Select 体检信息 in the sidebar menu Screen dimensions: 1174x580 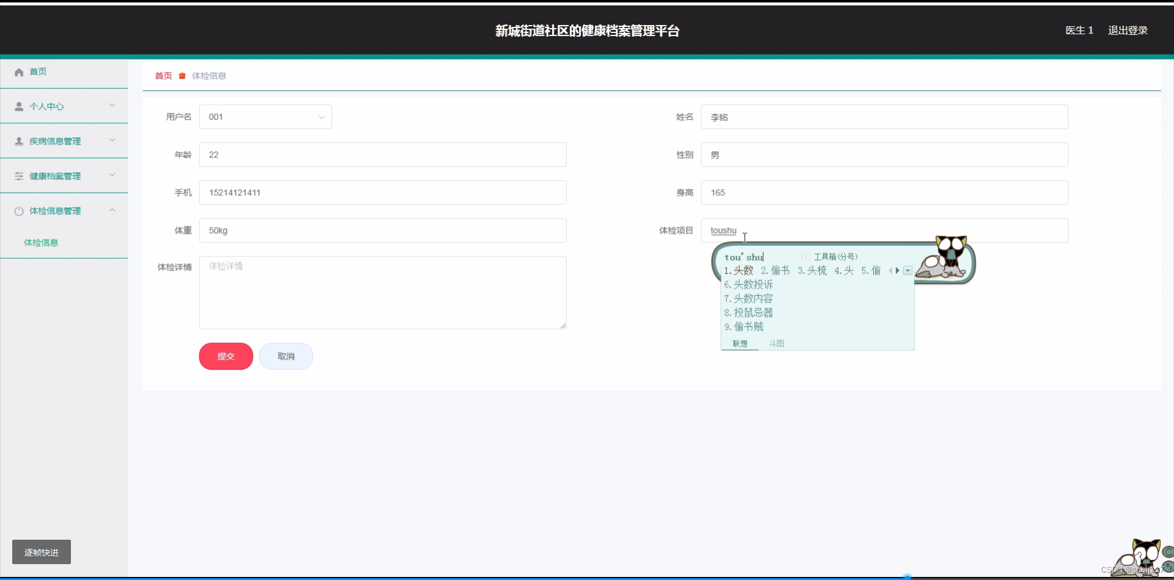[40, 242]
